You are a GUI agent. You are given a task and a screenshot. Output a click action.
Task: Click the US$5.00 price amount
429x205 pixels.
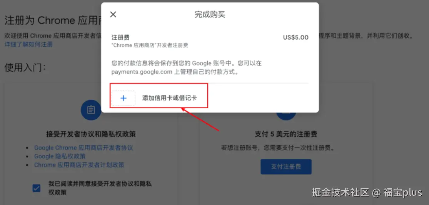point(296,37)
